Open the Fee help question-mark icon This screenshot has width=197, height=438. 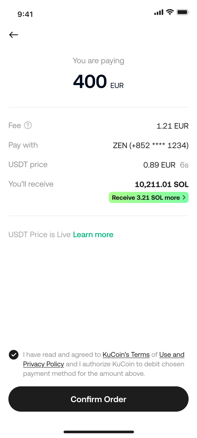coord(28,125)
